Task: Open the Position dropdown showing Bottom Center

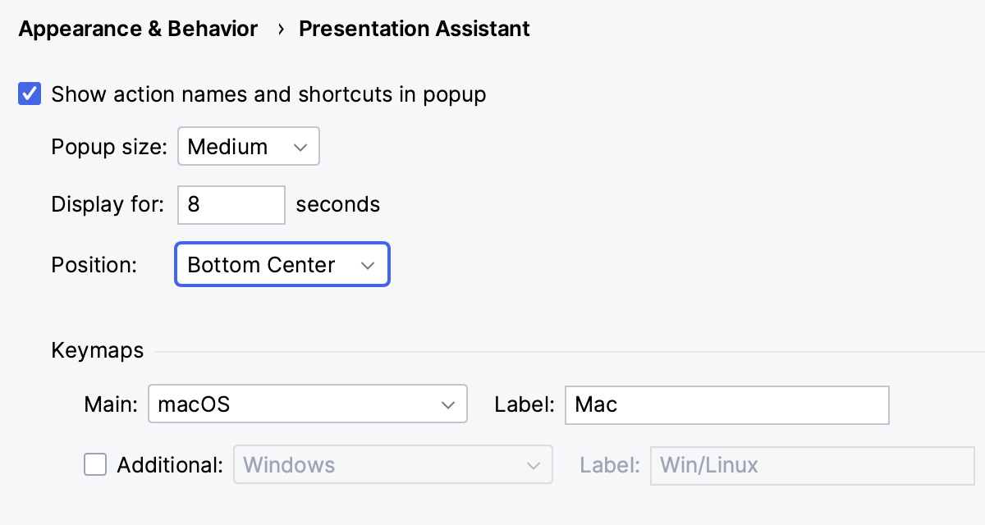Action: point(282,264)
